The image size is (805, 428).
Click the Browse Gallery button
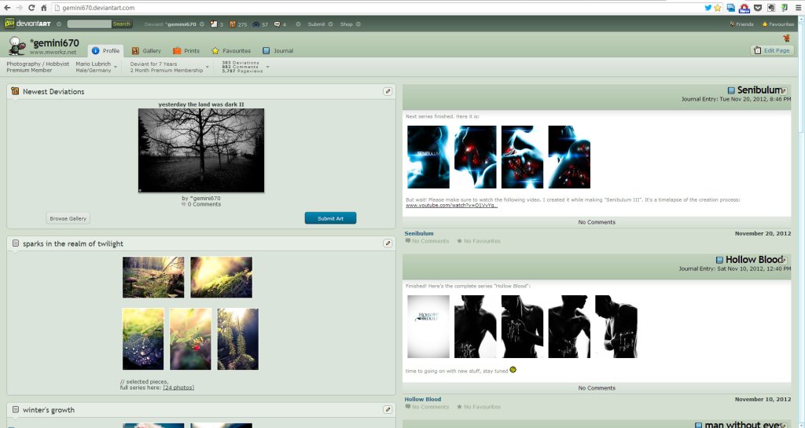(68, 218)
